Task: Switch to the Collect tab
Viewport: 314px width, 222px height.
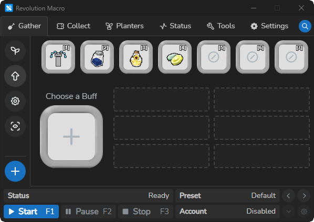Action: (x=74, y=26)
